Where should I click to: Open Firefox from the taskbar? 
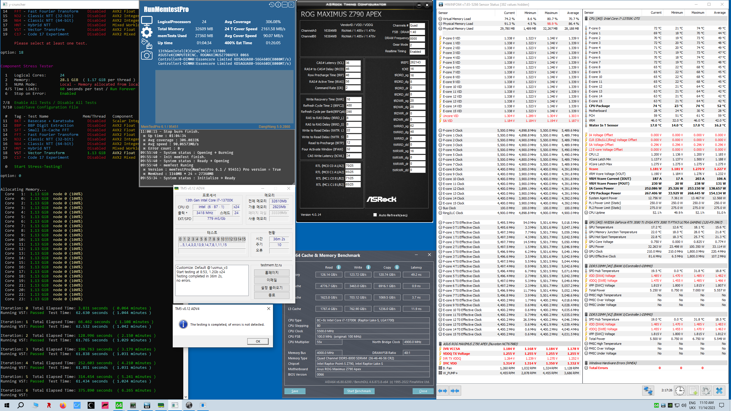click(63, 405)
